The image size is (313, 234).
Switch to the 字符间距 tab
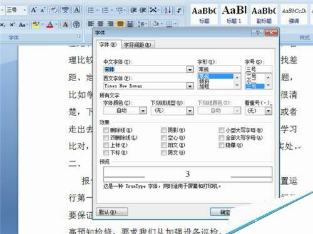pos(138,45)
